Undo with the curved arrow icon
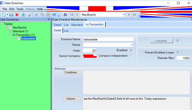The width and height of the screenshot is (192, 110). tap(54, 15)
